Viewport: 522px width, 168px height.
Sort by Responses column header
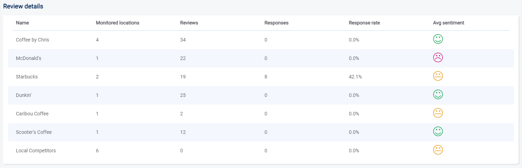coord(276,23)
